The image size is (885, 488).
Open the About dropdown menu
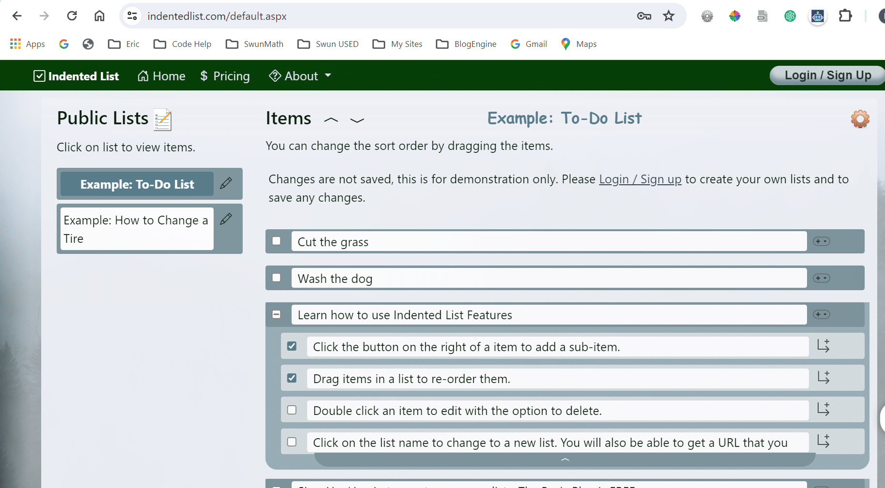pyautogui.click(x=301, y=76)
